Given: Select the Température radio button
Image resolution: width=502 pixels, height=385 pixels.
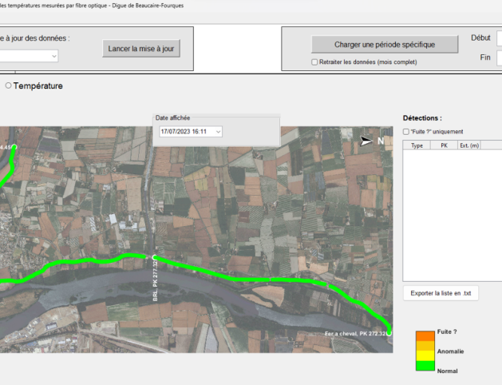Looking at the screenshot, I should click(9, 85).
